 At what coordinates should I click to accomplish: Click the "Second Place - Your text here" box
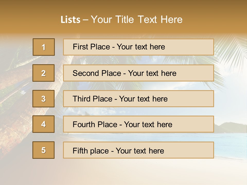[x=138, y=73]
